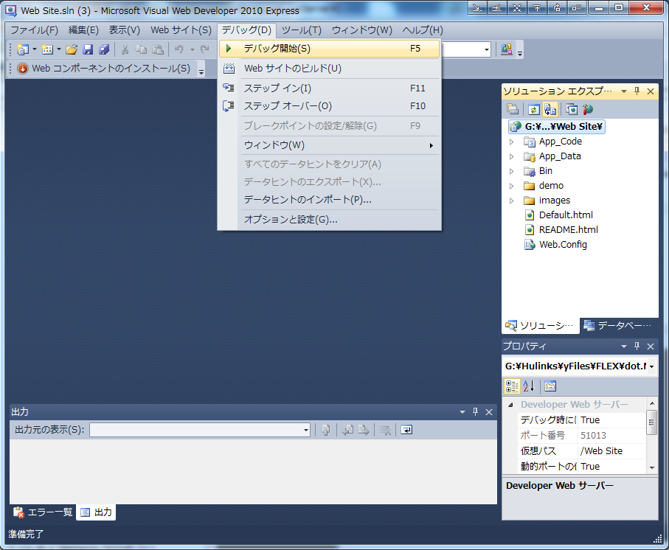Click the Find Message in Code output icon
This screenshot has height=550, width=669.
pyautogui.click(x=326, y=430)
